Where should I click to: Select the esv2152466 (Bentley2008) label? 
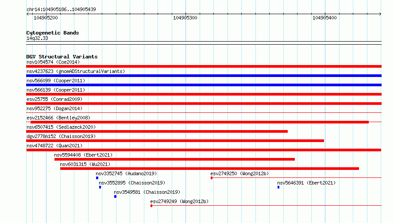58,118
